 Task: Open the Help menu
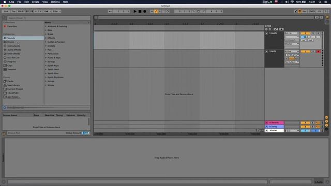(66, 2)
